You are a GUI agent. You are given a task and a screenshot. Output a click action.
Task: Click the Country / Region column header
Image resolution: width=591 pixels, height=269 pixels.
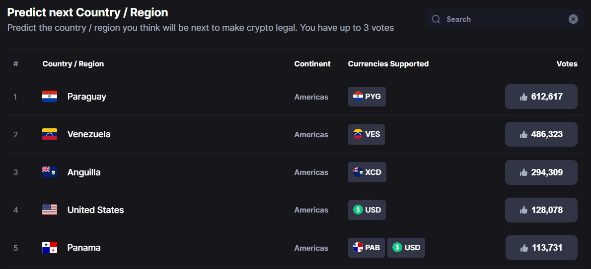point(73,64)
